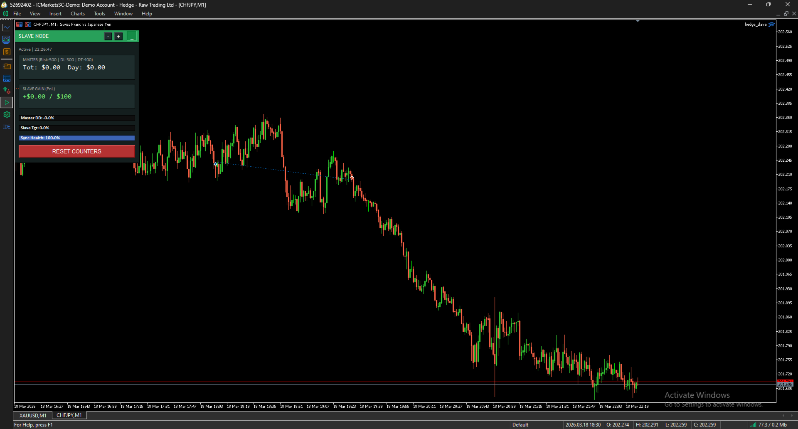Click the MetaTrader 5 app logo icon

(4, 5)
